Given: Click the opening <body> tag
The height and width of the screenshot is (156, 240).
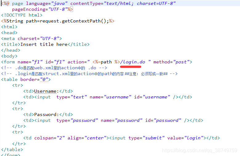Looking at the screenshot, I should [x=9, y=56].
